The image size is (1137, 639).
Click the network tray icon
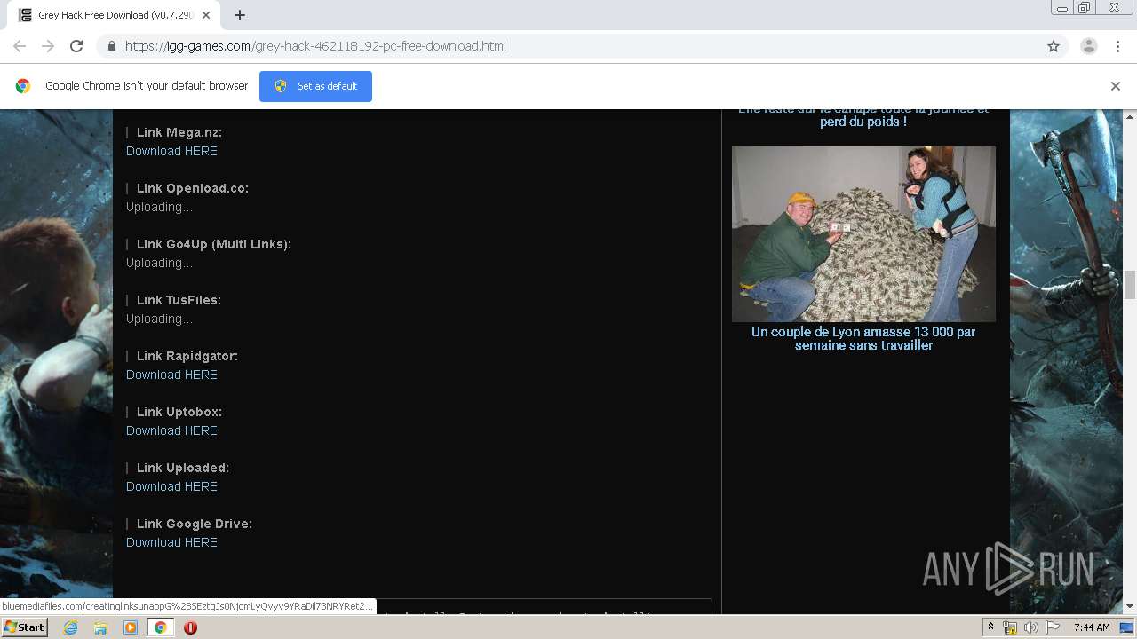(x=1010, y=627)
